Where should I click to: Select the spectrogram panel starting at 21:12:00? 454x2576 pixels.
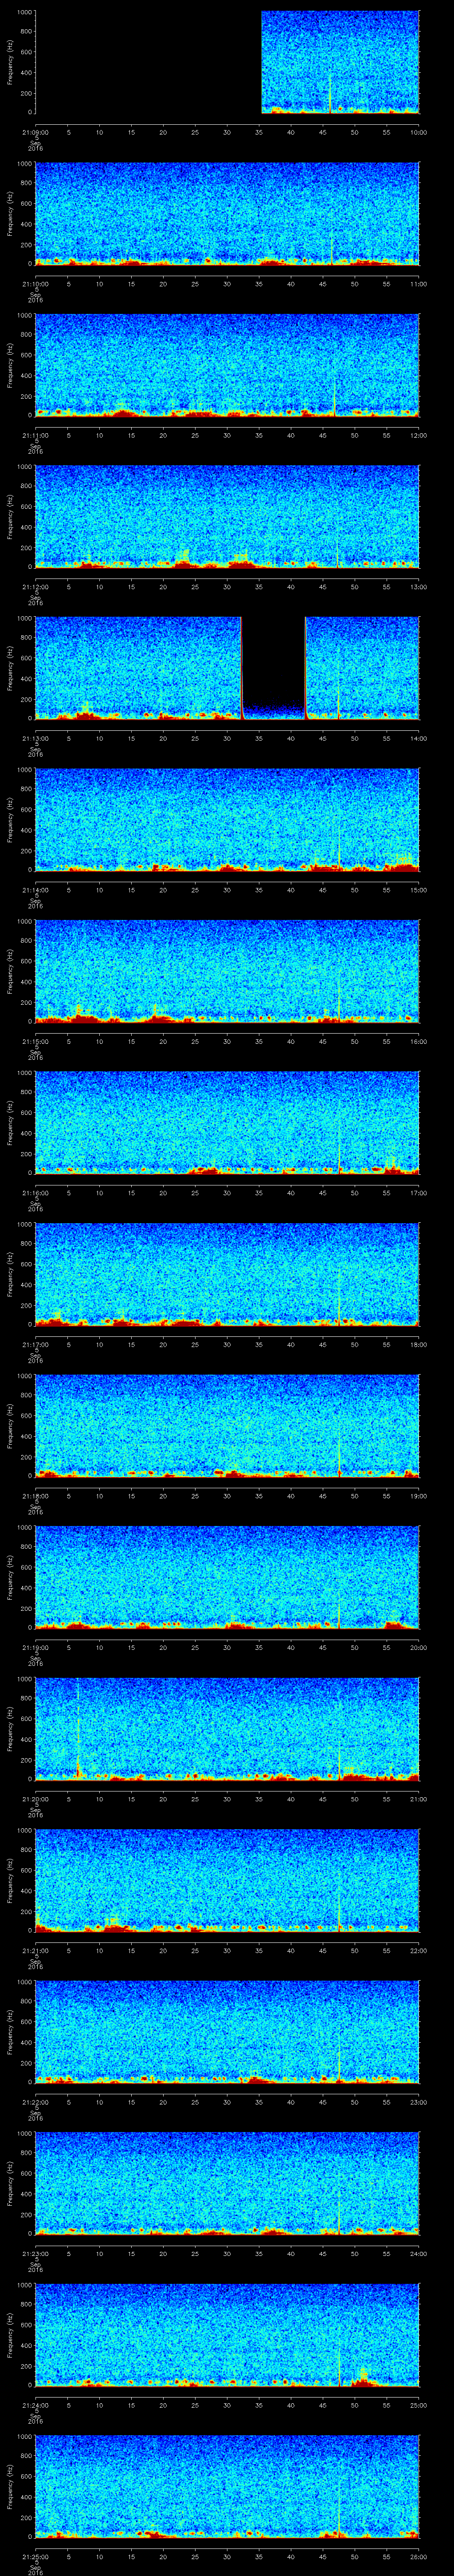coord(227,517)
